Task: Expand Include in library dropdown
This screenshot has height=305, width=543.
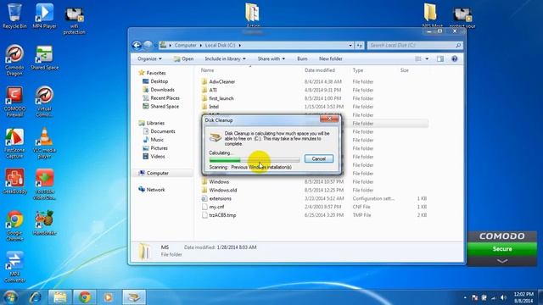Action: coord(225,58)
